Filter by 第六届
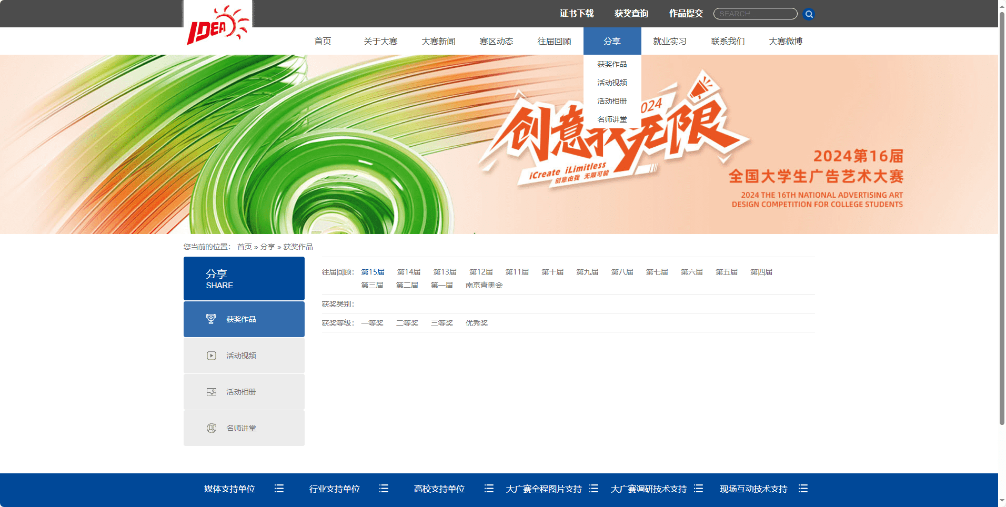The width and height of the screenshot is (1006, 507). point(692,272)
